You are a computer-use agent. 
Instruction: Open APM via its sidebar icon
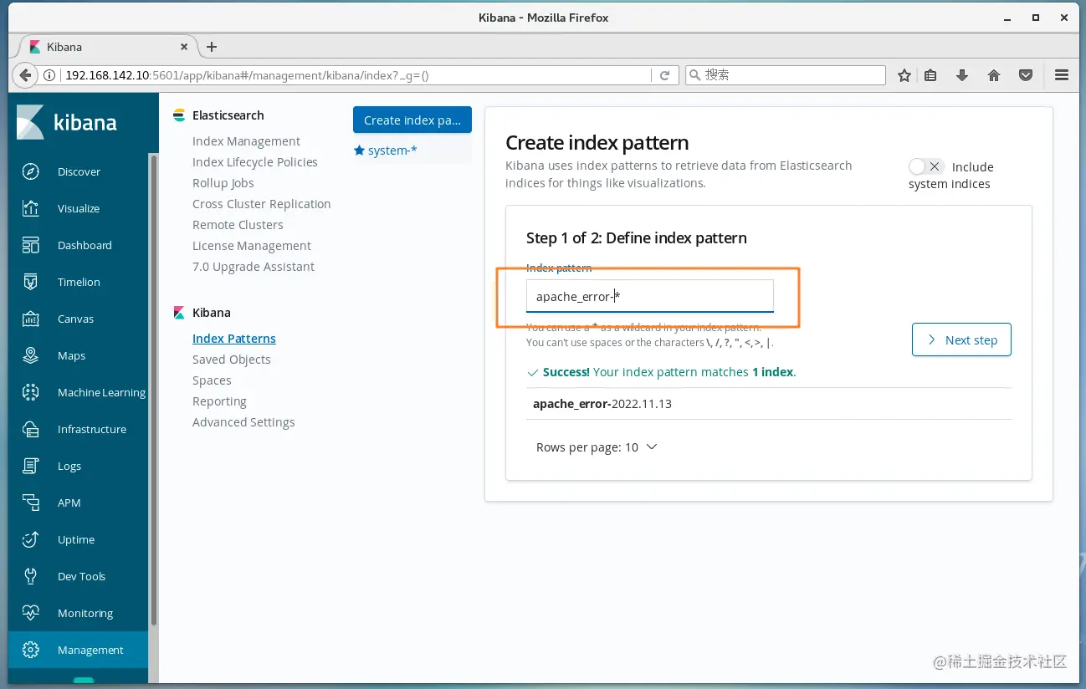pos(31,503)
